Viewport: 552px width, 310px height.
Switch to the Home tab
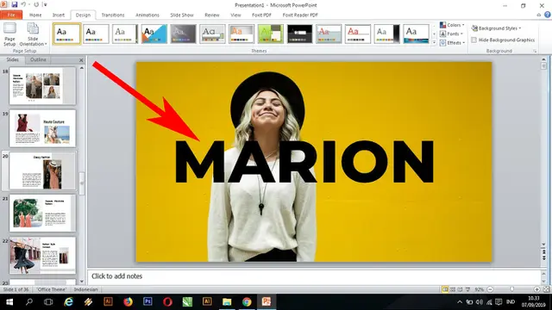(x=35, y=15)
